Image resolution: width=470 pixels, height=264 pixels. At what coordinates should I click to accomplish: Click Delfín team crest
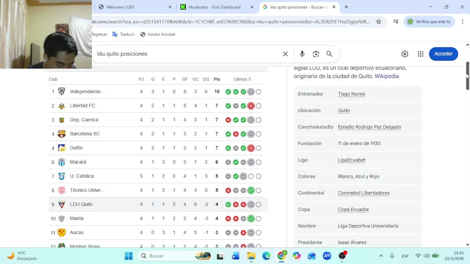pyautogui.click(x=62, y=148)
